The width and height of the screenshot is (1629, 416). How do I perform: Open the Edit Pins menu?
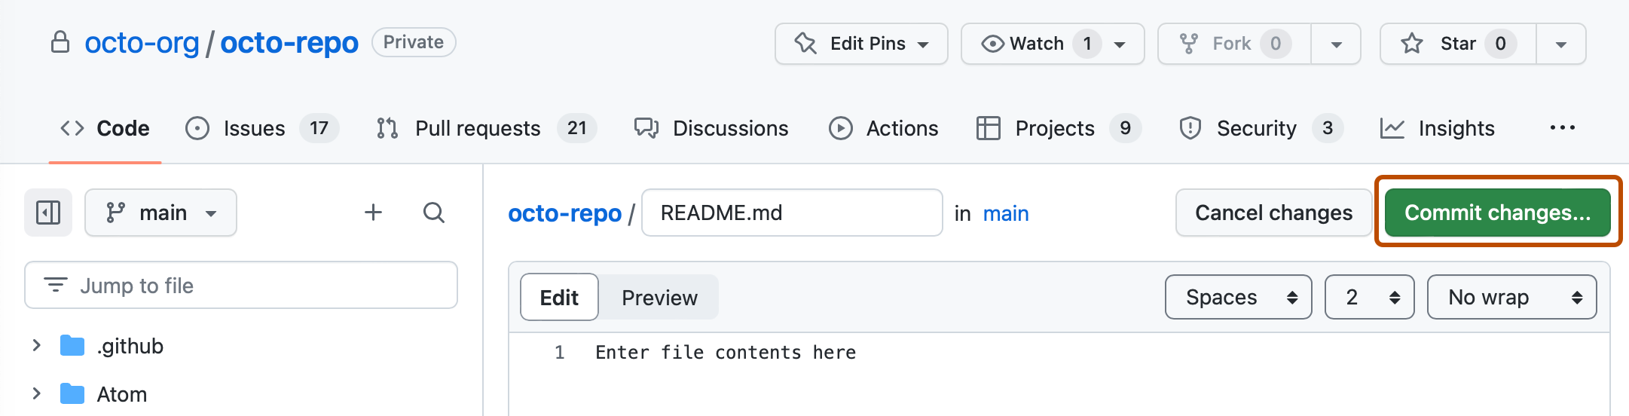point(860,44)
